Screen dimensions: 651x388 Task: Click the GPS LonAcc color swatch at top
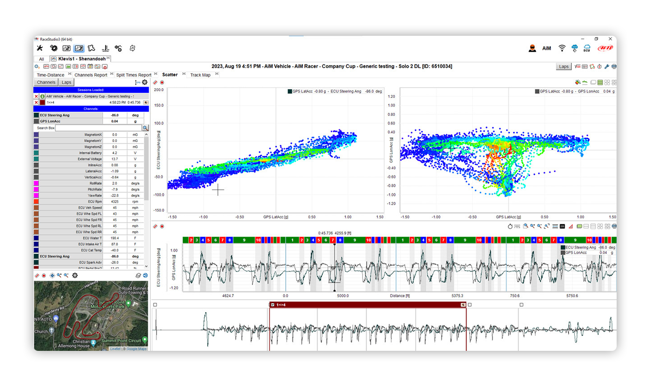pyautogui.click(x=36, y=121)
